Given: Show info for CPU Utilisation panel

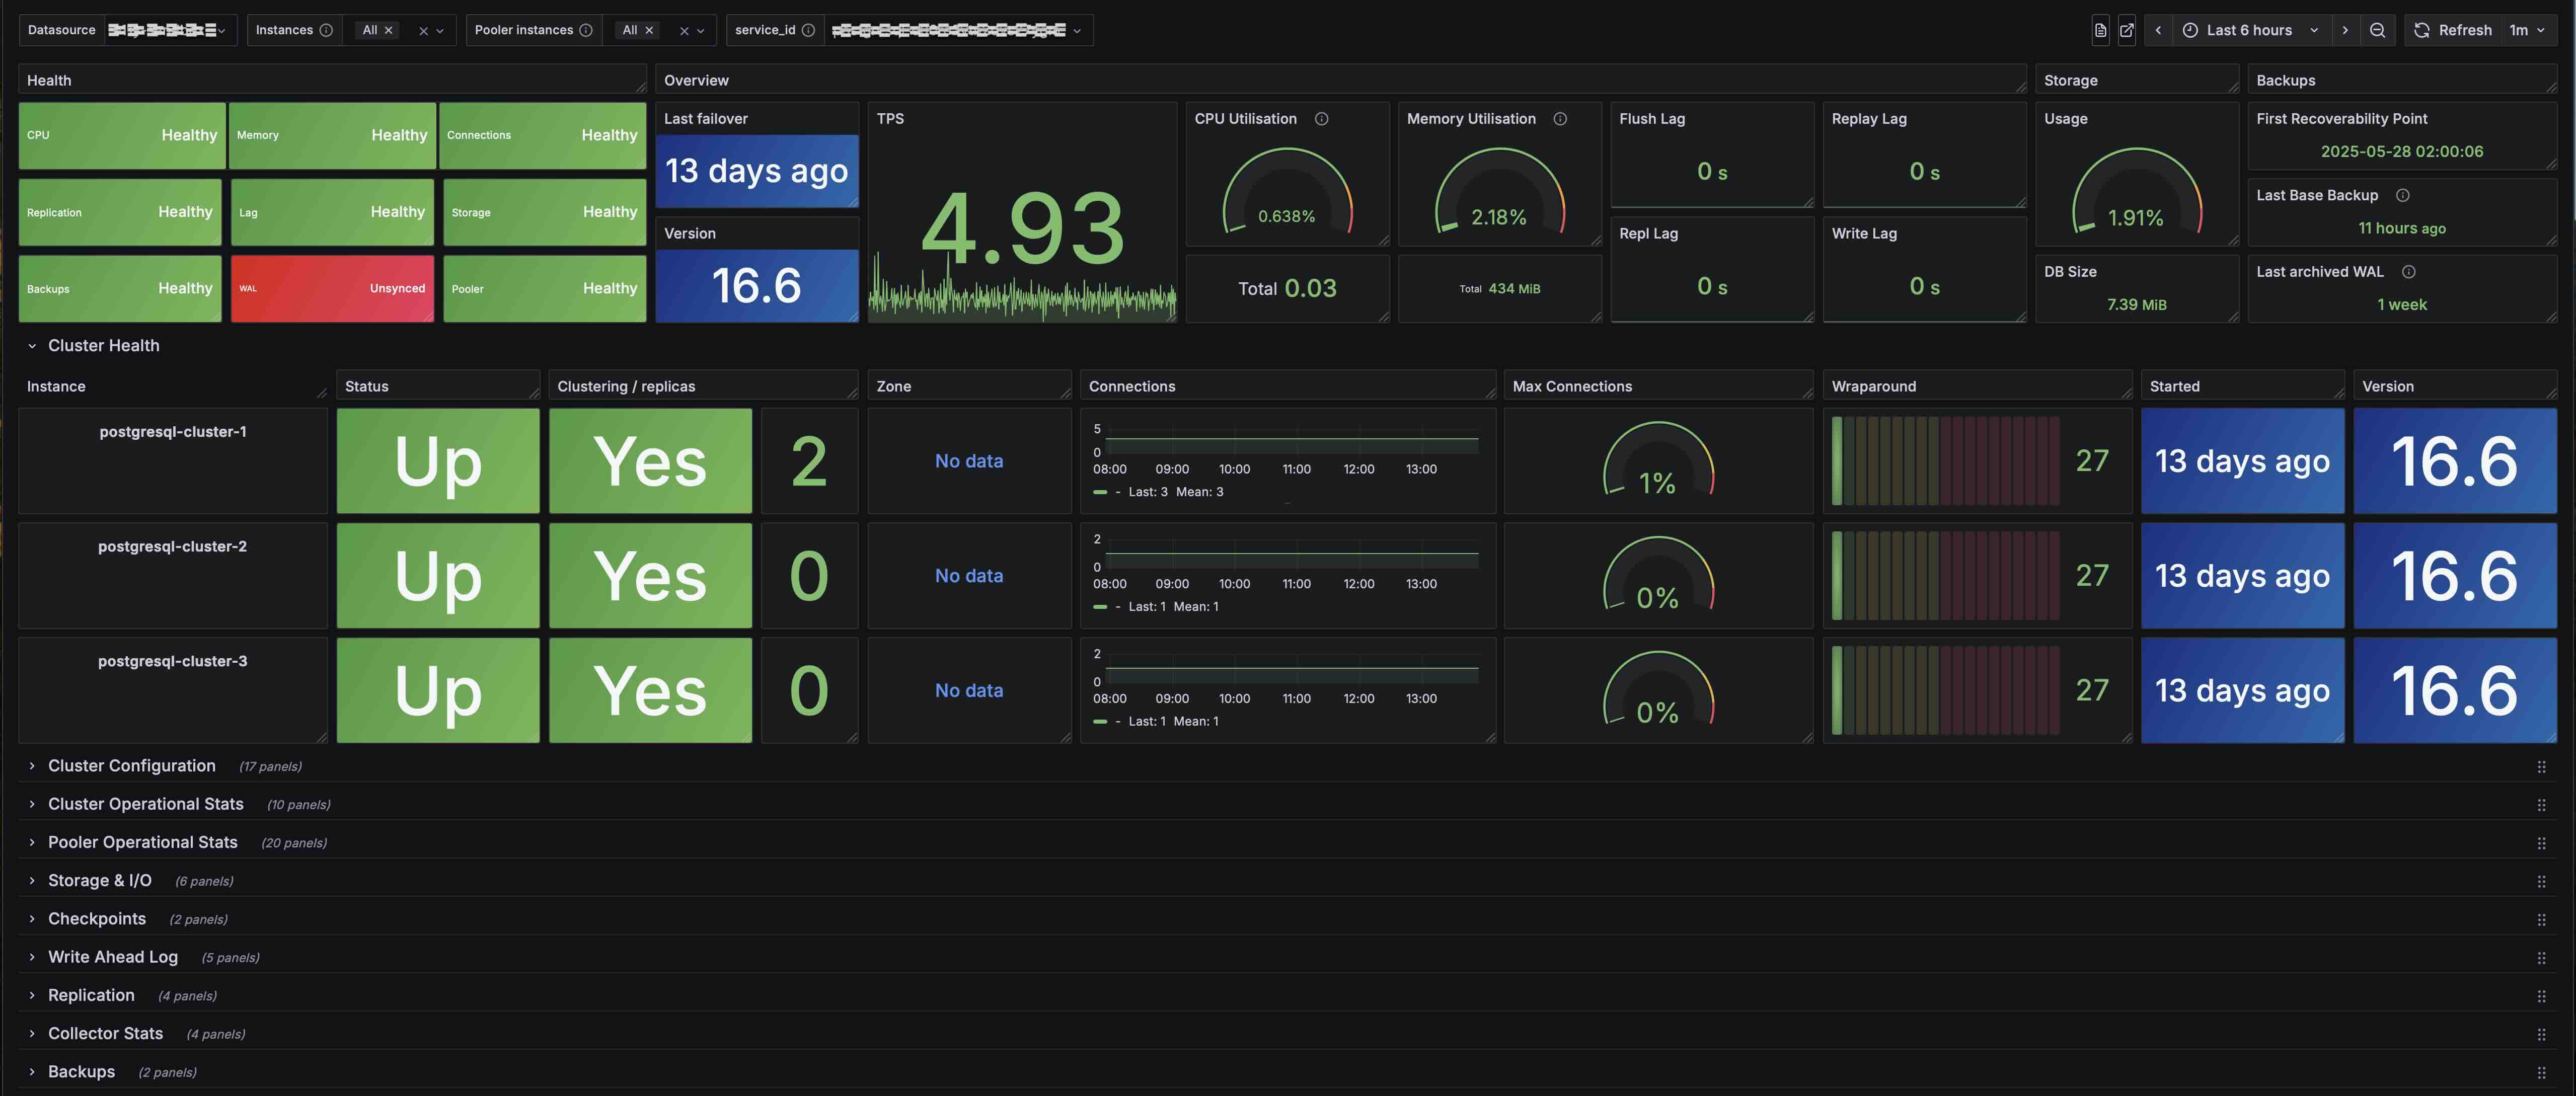Looking at the screenshot, I should (1321, 119).
